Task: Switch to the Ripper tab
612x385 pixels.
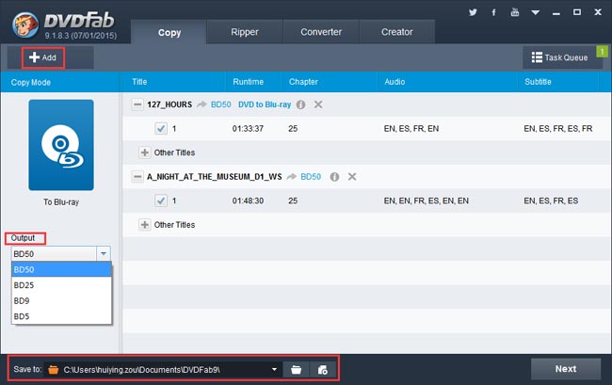Action: [x=245, y=32]
